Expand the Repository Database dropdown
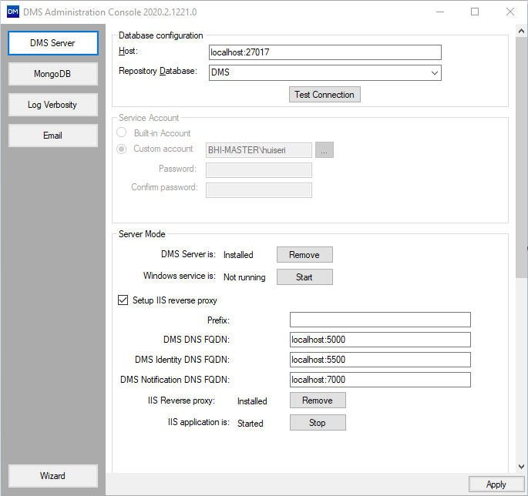 [435, 73]
